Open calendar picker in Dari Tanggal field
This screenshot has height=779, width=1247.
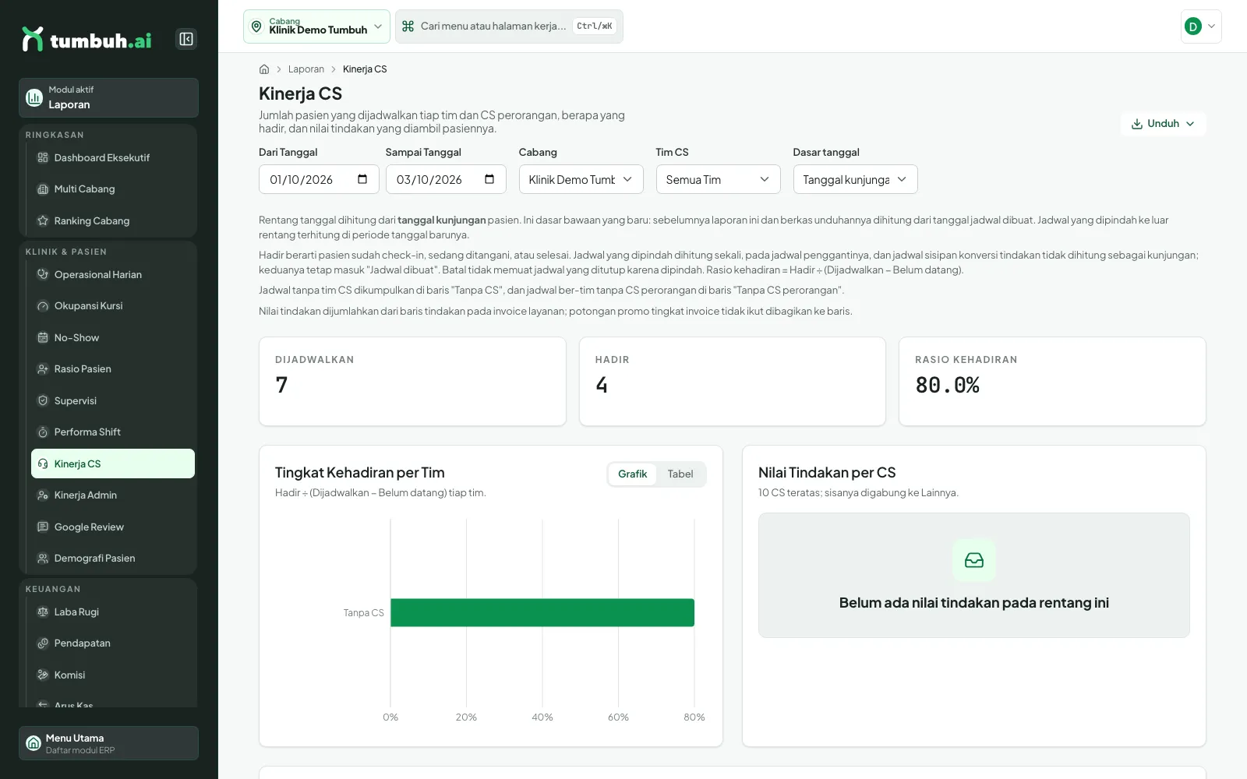pyautogui.click(x=362, y=179)
